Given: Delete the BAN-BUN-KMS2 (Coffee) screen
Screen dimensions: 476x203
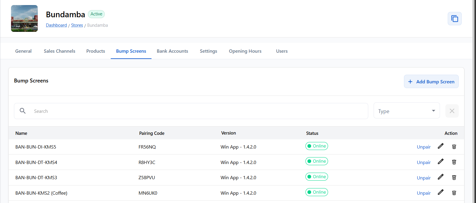Looking at the screenshot, I should (454, 193).
